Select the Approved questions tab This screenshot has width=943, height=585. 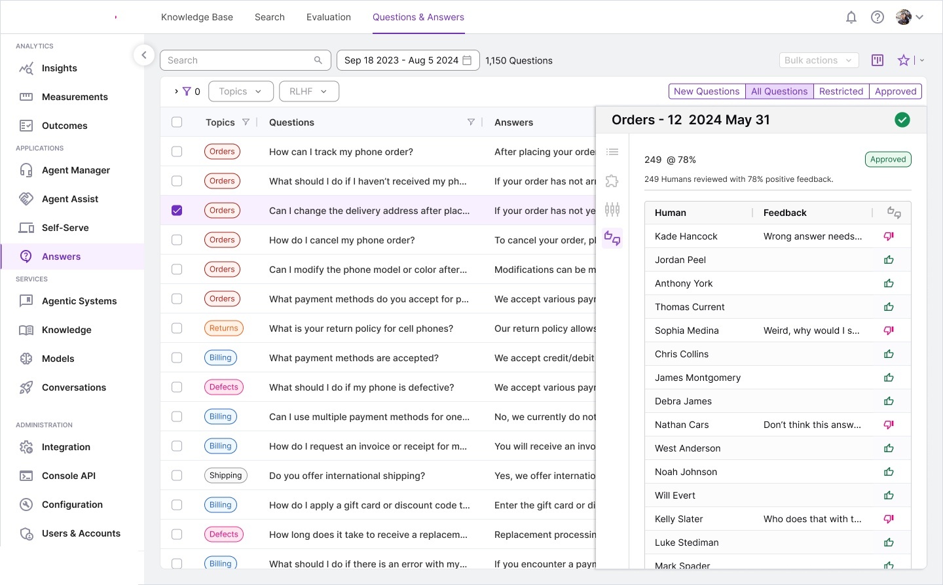(895, 92)
